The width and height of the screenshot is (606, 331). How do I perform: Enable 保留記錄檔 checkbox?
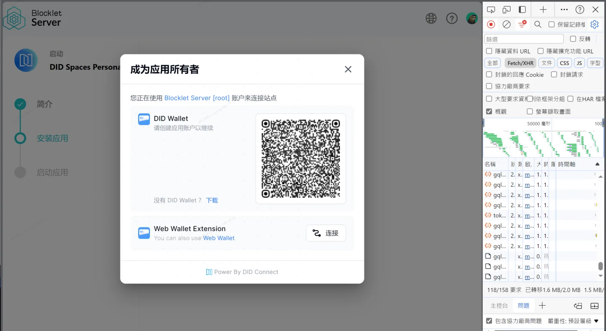point(551,25)
